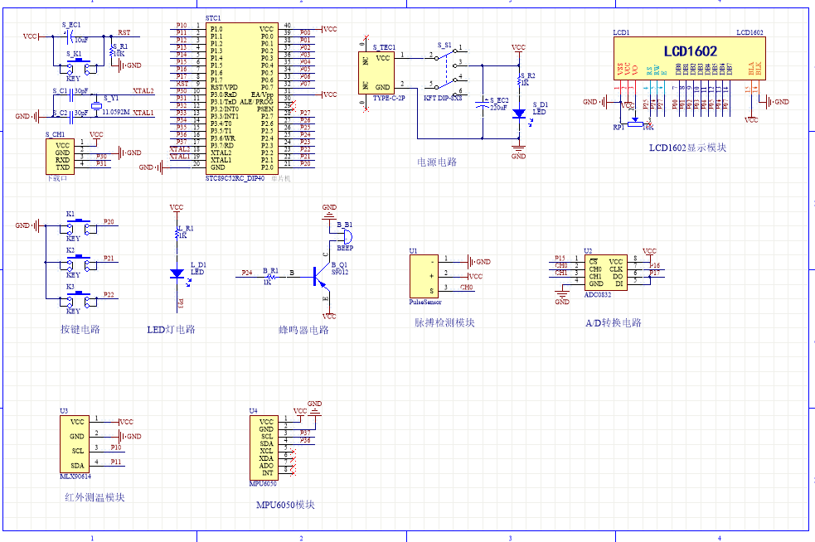Click the 'P15' label at ADC0832 CS
This screenshot has width=815, height=542.
click(x=560, y=258)
